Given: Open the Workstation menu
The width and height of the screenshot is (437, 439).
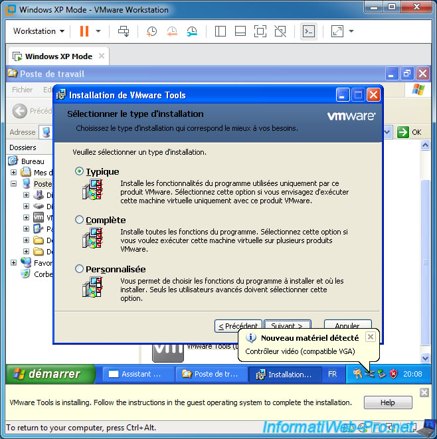Looking at the screenshot, I should pos(39,31).
